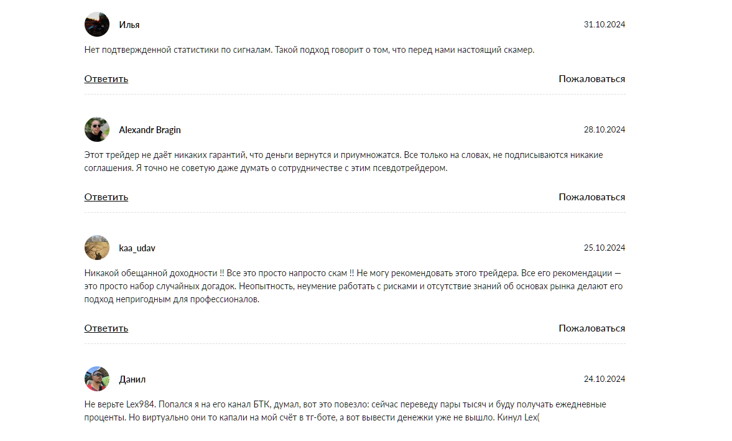Select the kaa_udav username
The image size is (732, 441).
[137, 248]
